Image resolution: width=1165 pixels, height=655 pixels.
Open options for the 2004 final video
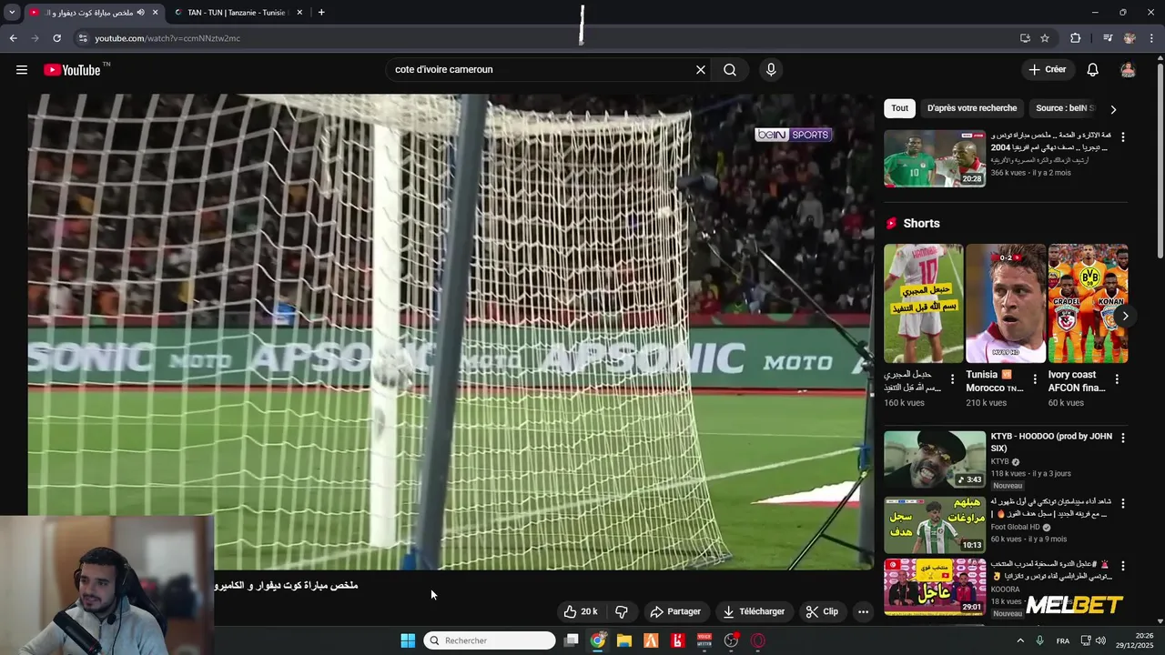(x=1122, y=136)
